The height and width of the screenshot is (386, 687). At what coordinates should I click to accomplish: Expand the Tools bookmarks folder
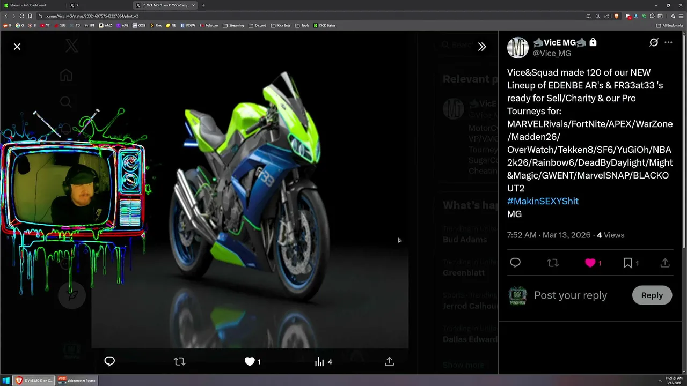(302, 25)
